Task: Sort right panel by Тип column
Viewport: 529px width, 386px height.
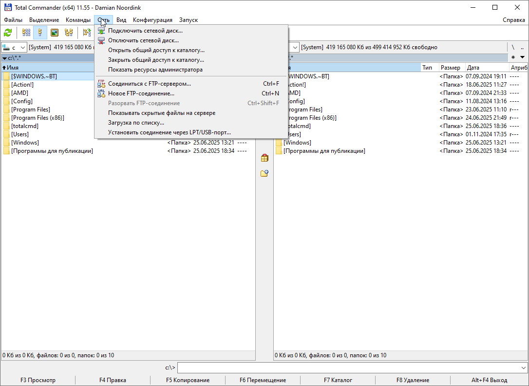Action: (430, 68)
